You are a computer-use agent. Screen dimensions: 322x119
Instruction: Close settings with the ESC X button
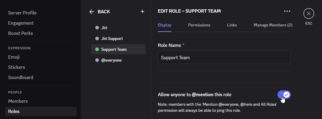point(309,14)
